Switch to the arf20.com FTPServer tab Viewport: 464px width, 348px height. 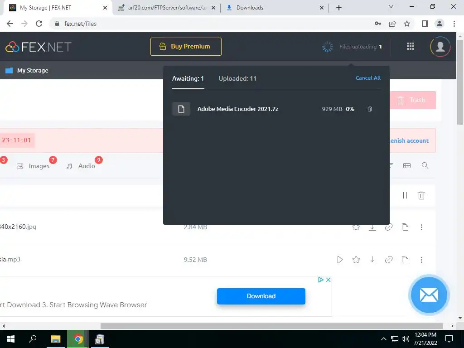click(x=167, y=8)
